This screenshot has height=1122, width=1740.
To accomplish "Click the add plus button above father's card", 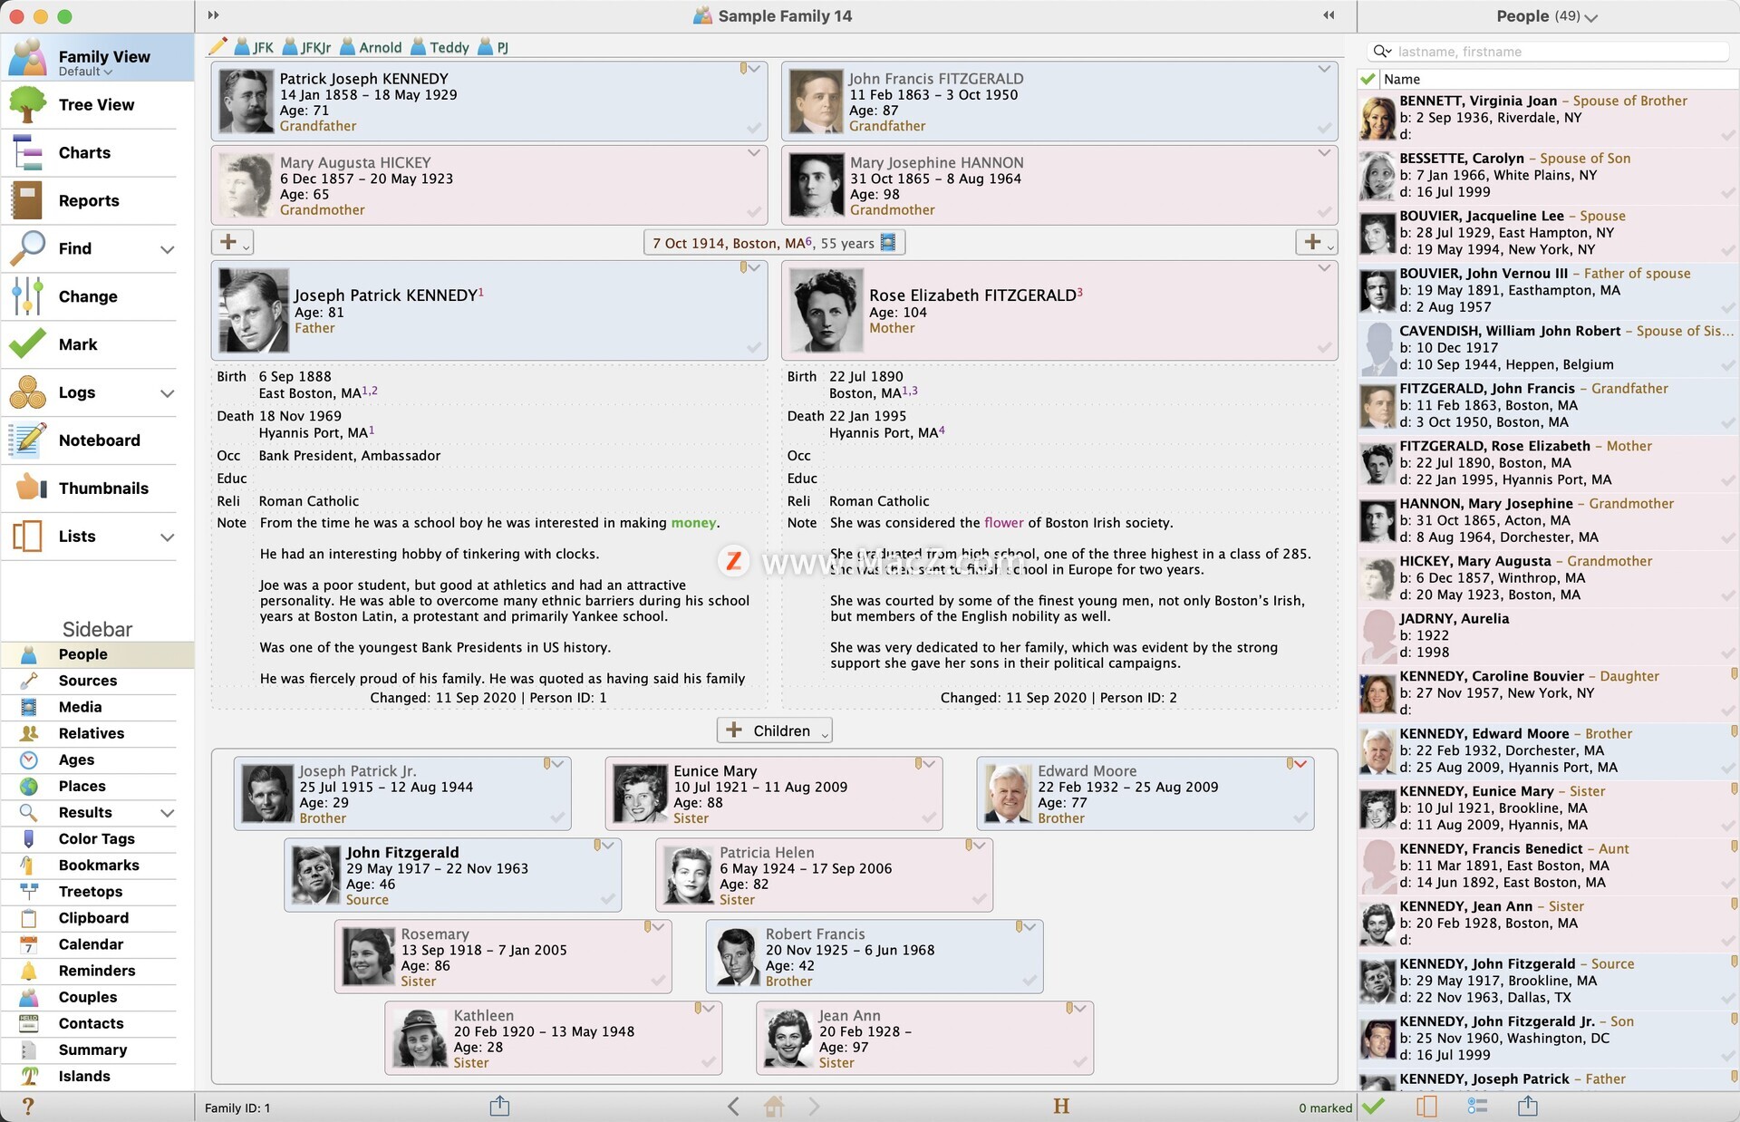I will pos(232,242).
